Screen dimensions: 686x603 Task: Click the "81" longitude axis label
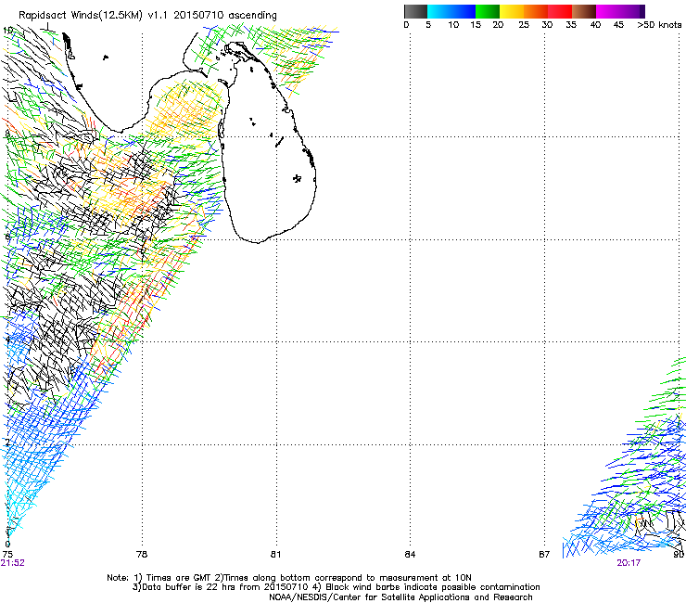pyautogui.click(x=275, y=555)
